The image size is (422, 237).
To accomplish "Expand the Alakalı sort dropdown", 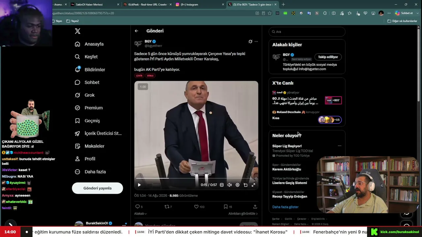I will pyautogui.click(x=140, y=214).
